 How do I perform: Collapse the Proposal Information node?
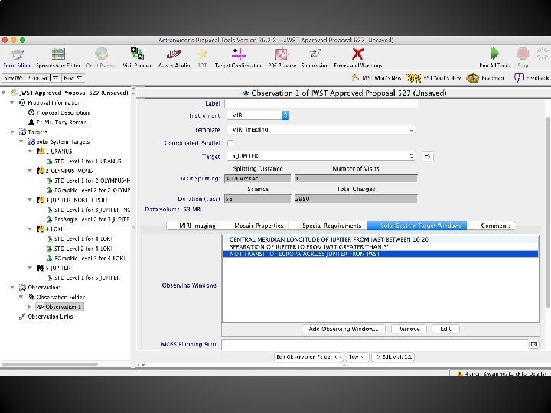(x=12, y=103)
